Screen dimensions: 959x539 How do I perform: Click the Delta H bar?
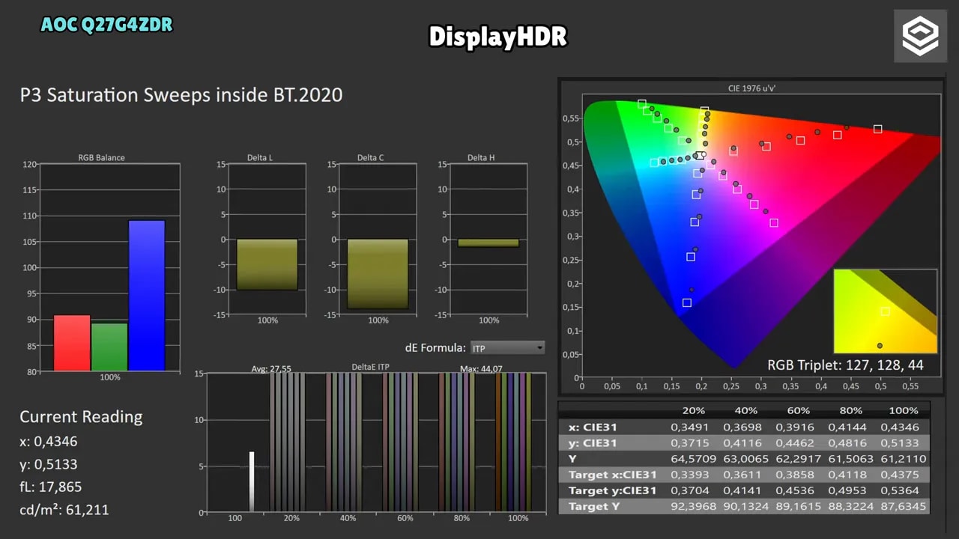[488, 243]
